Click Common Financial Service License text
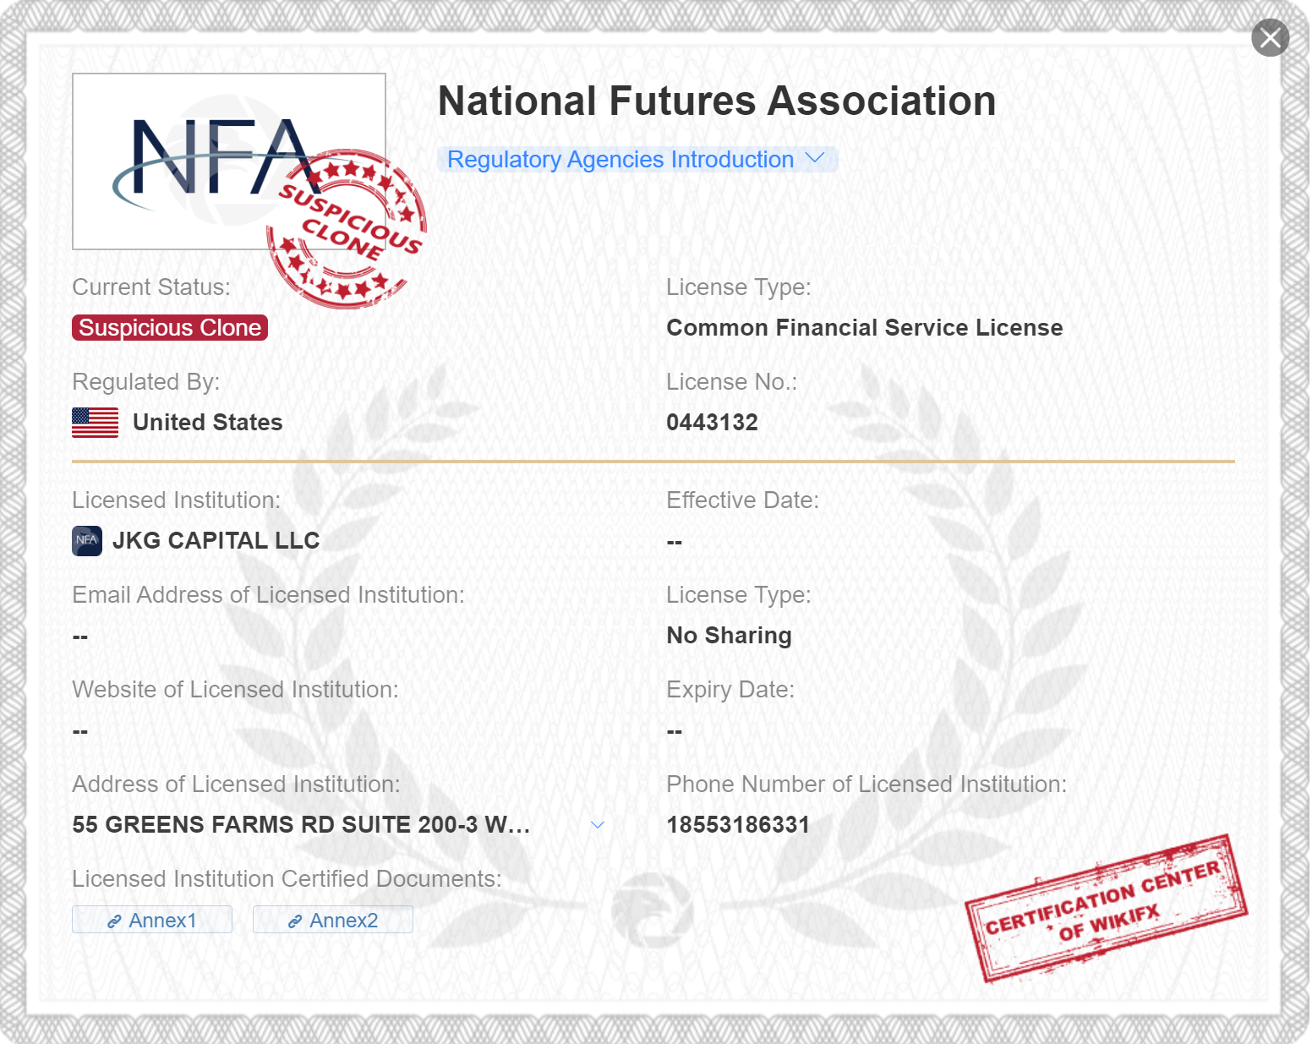Screen dimensions: 1312x1044 click(x=865, y=328)
